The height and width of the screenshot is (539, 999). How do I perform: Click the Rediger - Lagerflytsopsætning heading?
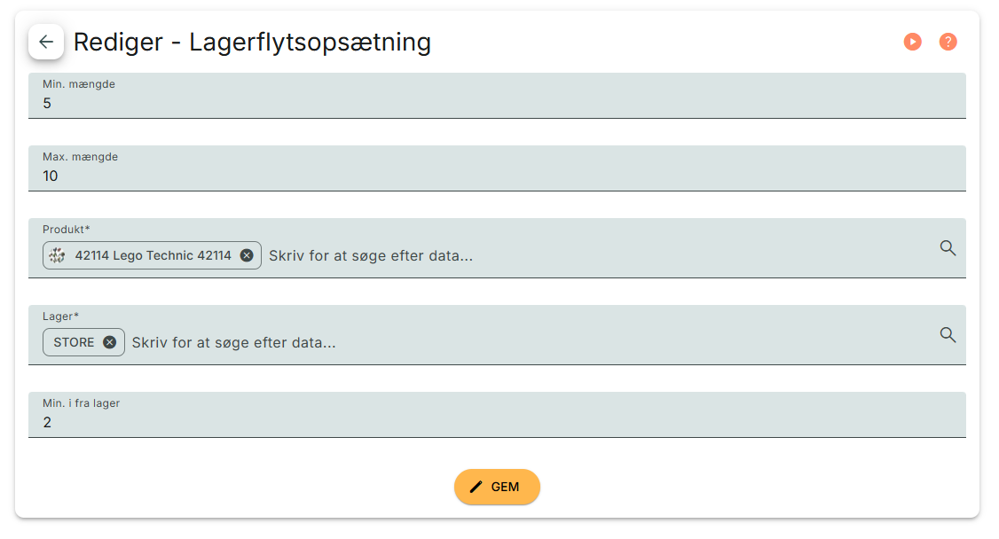click(x=252, y=42)
